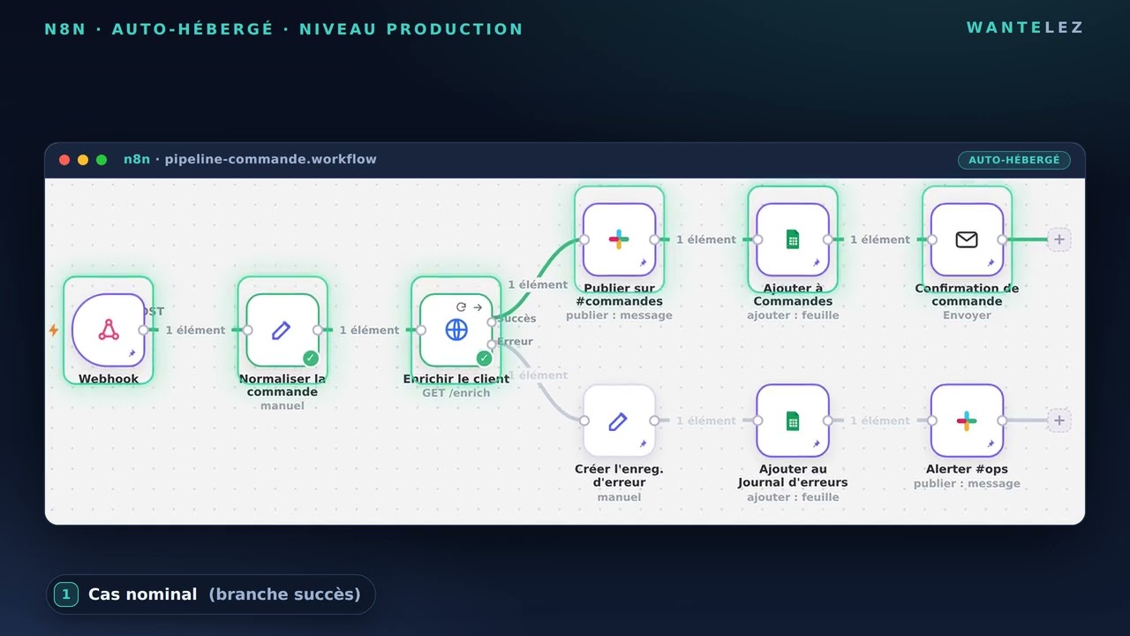Click the pin icon on the Webhook node
The width and height of the screenshot is (1130, 636).
tap(132, 353)
